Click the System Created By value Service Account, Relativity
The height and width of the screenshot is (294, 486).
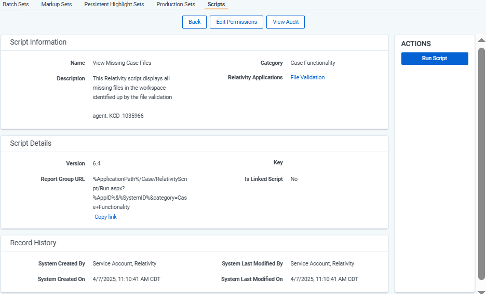124,264
